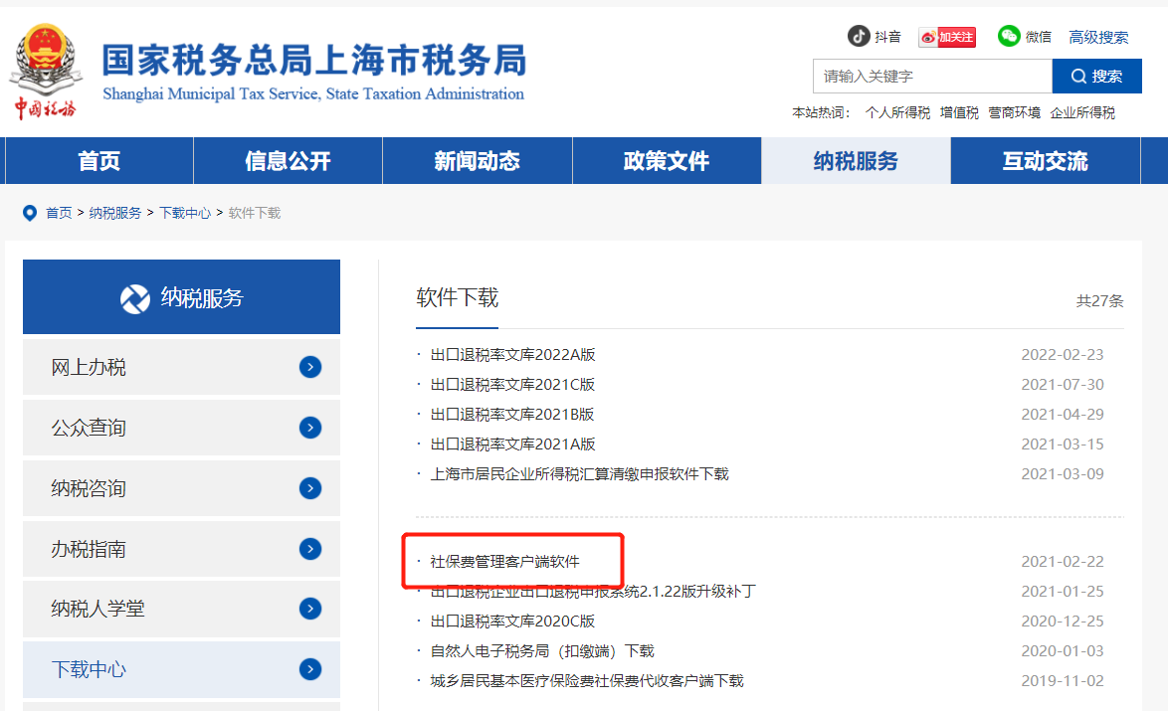Expand 办税指南 with its arrow icon
Image resolution: width=1168 pixels, height=711 pixels.
(x=310, y=549)
